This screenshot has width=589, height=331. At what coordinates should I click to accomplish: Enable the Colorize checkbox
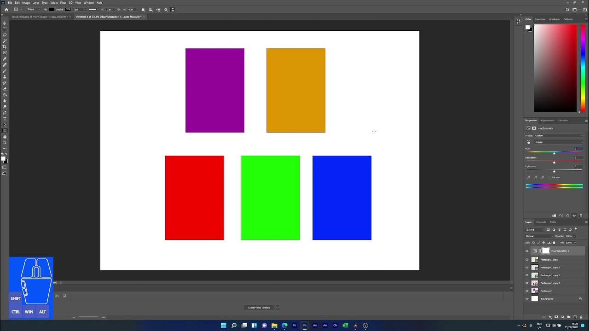click(549, 177)
